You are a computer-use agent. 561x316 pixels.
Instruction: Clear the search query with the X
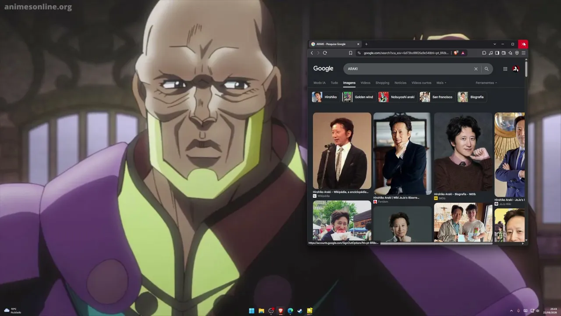tap(476, 69)
